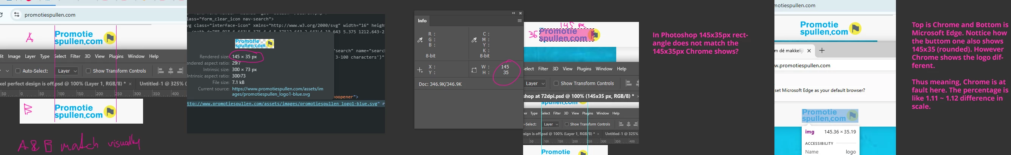Expand Layer dropdown above the 72dpi.psd document tab
Screen dimensions: 1011x155
tap(535, 84)
